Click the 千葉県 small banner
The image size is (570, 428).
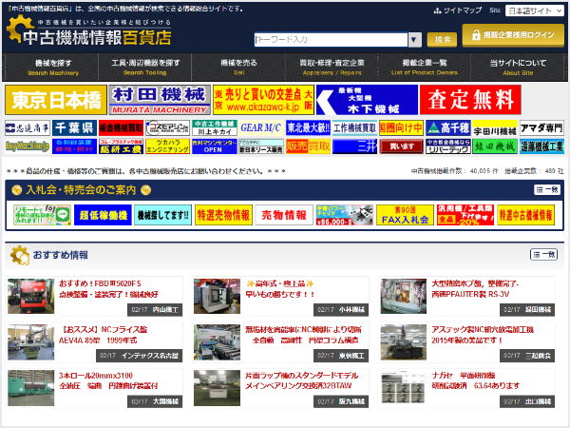tap(74, 127)
